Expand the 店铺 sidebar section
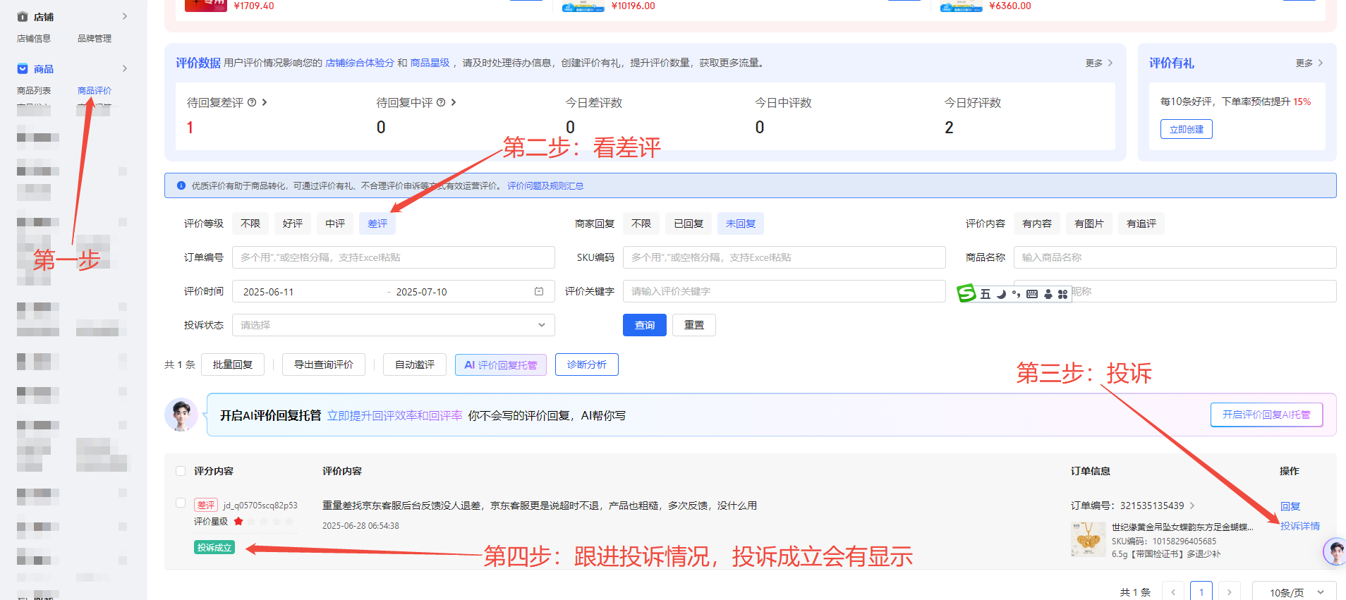The width and height of the screenshot is (1346, 600). (x=125, y=16)
